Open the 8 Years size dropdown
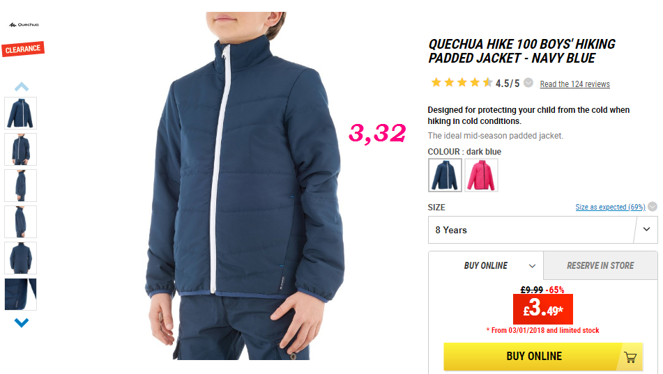This screenshot has height=374, width=663. 543,230
